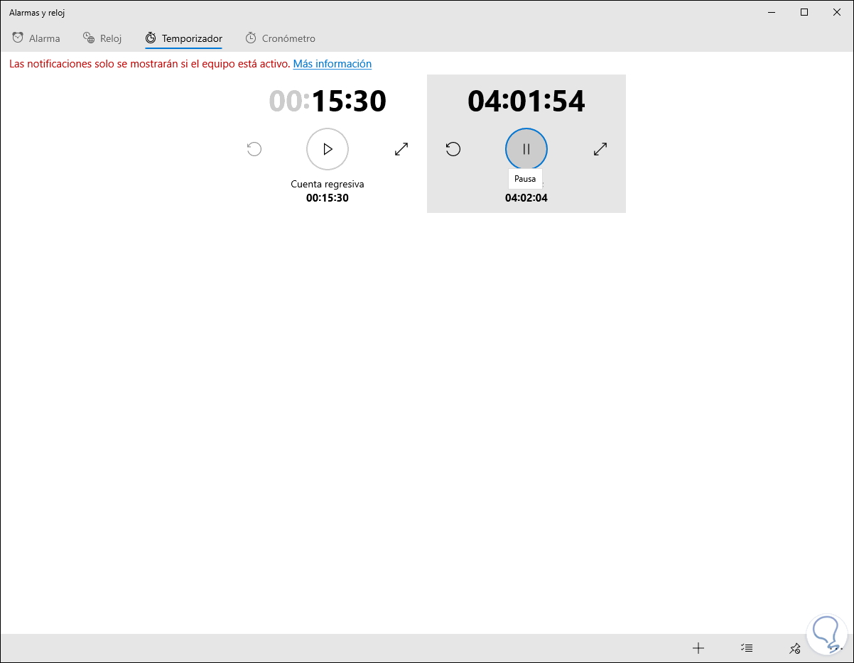Image resolution: width=854 pixels, height=663 pixels.
Task: Add a new timer with the plus icon
Action: click(698, 648)
